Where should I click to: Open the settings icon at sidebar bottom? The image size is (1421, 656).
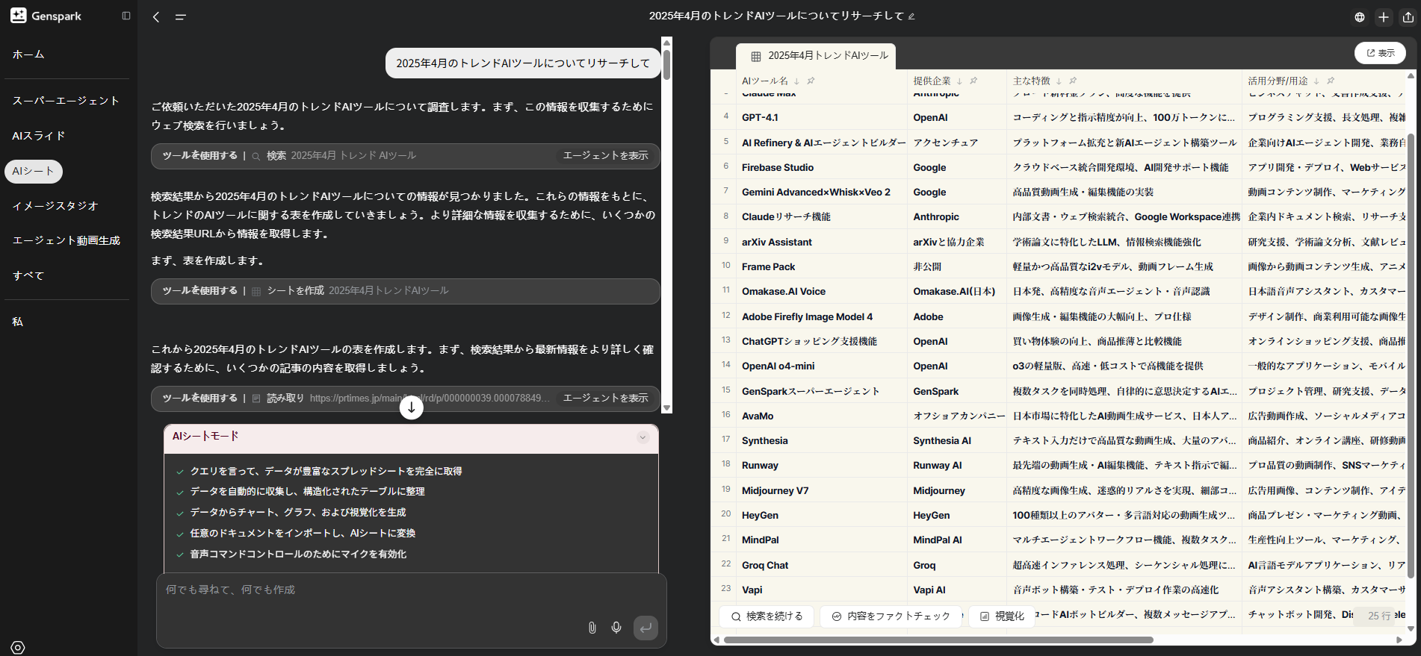pyautogui.click(x=18, y=648)
